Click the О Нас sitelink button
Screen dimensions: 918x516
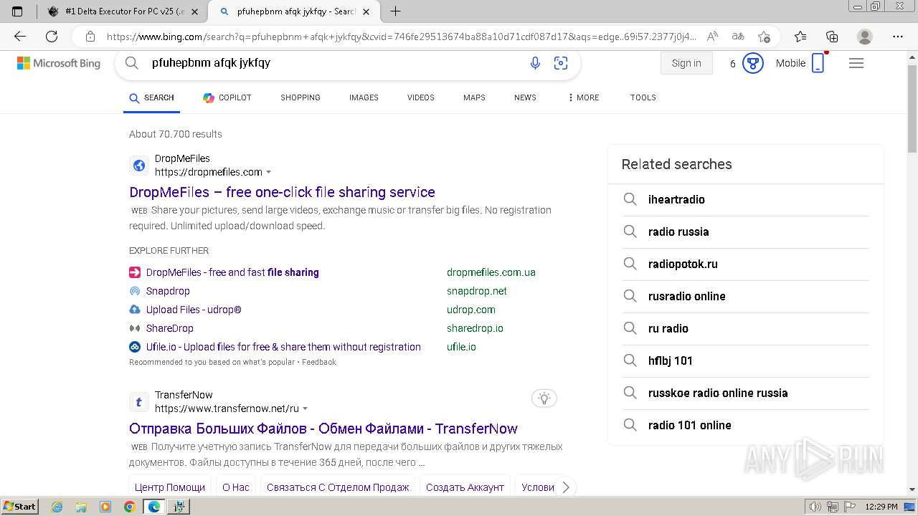coord(236,487)
